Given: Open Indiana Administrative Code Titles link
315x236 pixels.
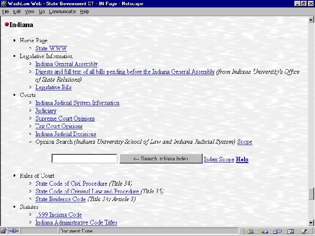Looking at the screenshot, I should coord(76,223).
